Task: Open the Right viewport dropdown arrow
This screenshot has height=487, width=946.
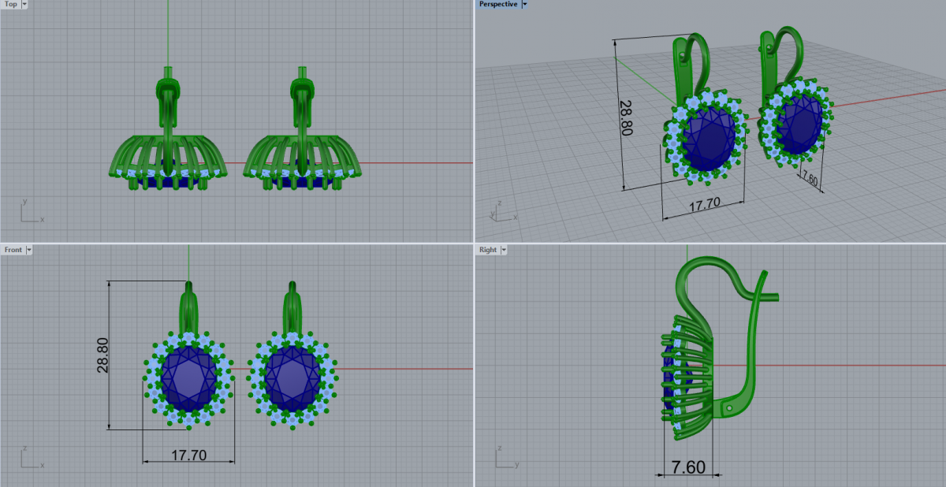Action: tap(504, 250)
